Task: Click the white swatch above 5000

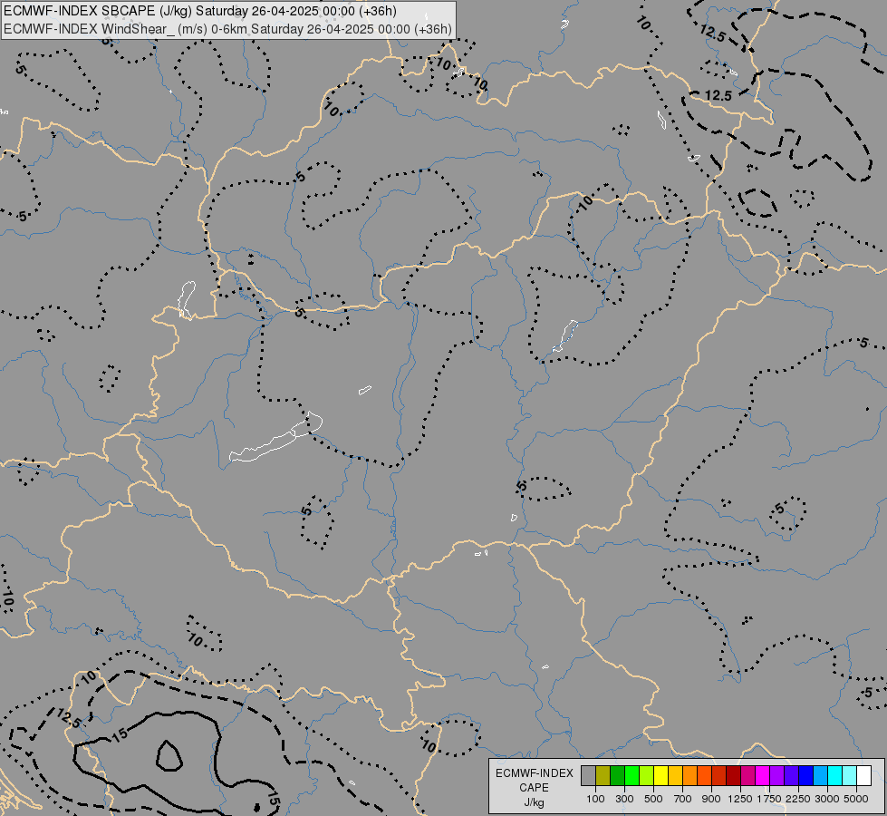Action: (863, 776)
